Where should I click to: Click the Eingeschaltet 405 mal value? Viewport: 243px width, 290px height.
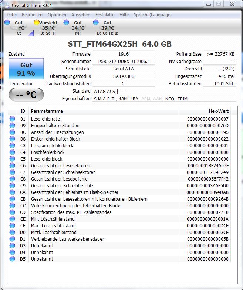point(220,76)
